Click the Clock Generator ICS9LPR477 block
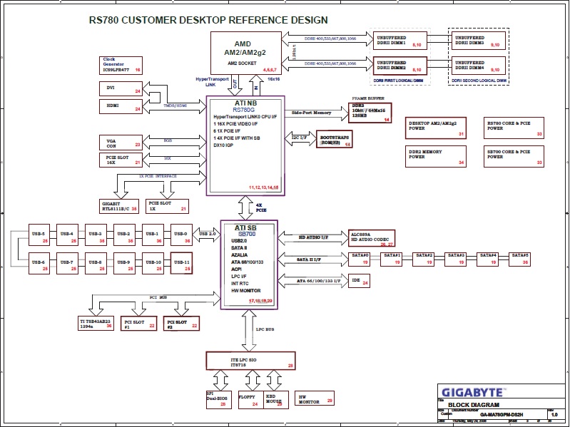 (x=121, y=66)
